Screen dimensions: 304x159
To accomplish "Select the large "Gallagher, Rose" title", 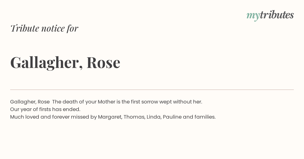I will (65, 63).
